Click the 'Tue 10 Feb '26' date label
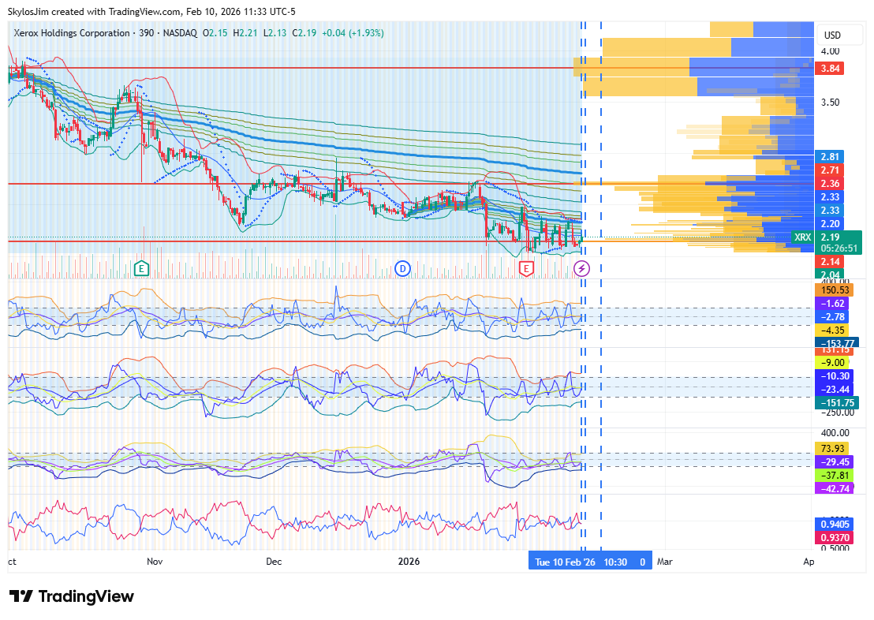Image resolution: width=874 pixels, height=620 pixels. tap(565, 562)
